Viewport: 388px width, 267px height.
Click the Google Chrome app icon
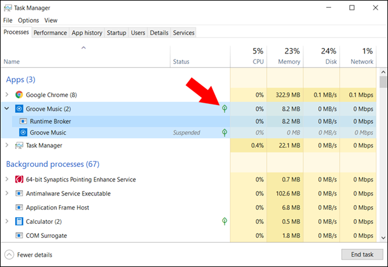19,95
